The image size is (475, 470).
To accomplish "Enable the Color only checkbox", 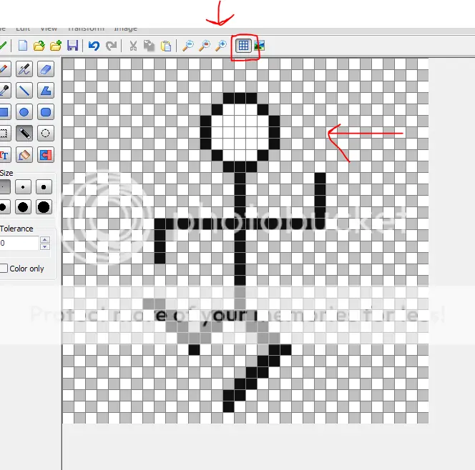I will 4,269.
